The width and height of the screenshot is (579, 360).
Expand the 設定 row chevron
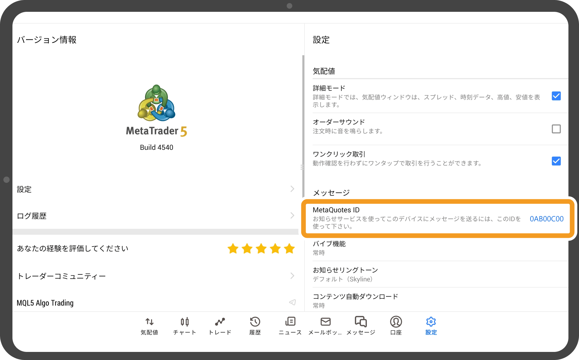pos(292,189)
